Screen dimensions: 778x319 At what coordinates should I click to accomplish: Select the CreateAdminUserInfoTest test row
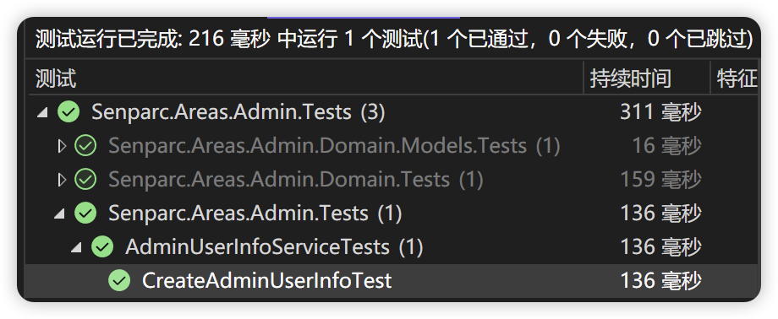(x=392, y=281)
